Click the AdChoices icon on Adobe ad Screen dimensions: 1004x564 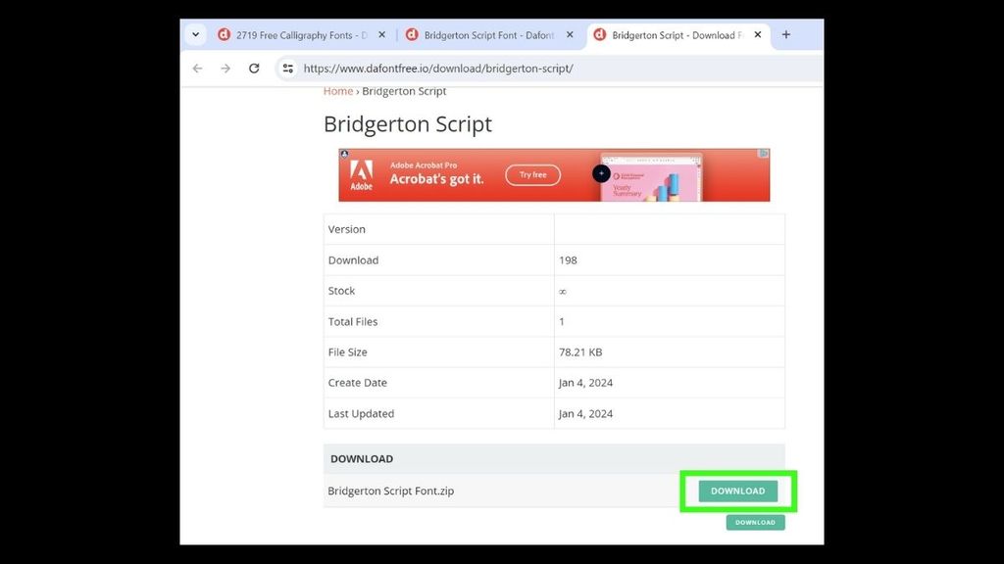[x=764, y=154]
